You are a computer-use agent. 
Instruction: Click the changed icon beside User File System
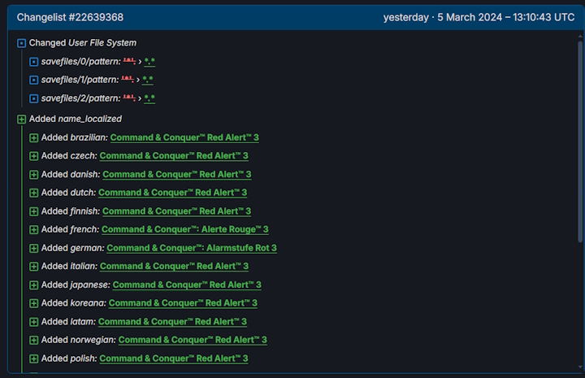coord(22,43)
